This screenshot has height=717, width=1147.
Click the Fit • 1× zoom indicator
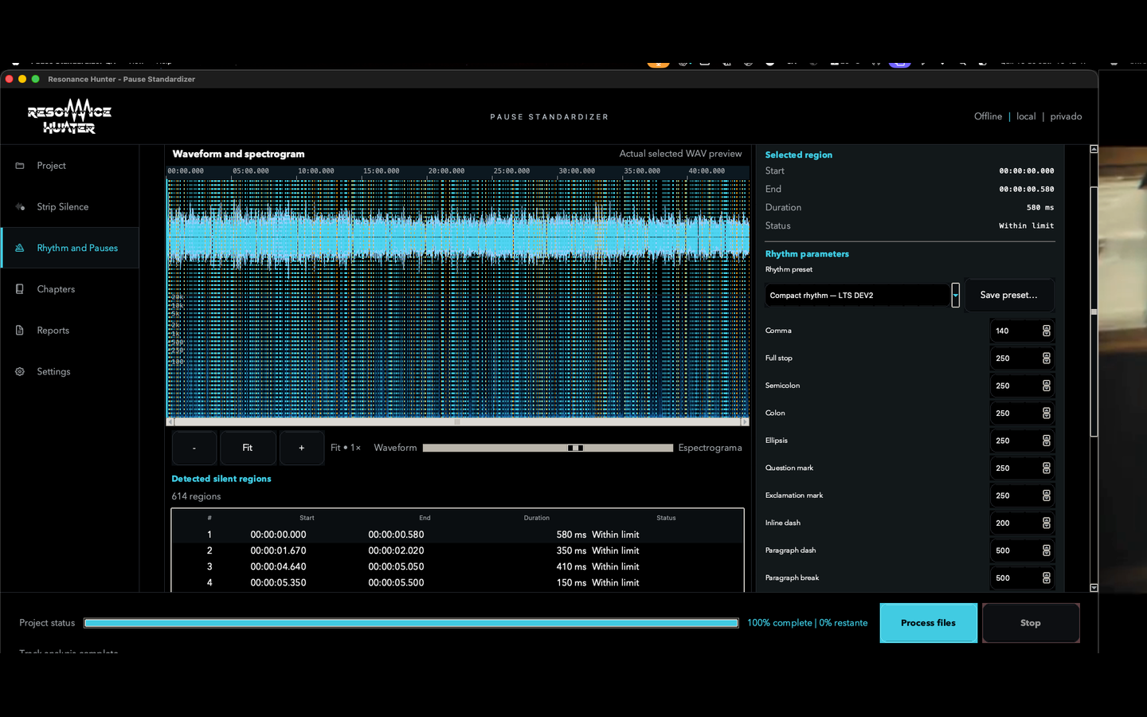point(346,448)
